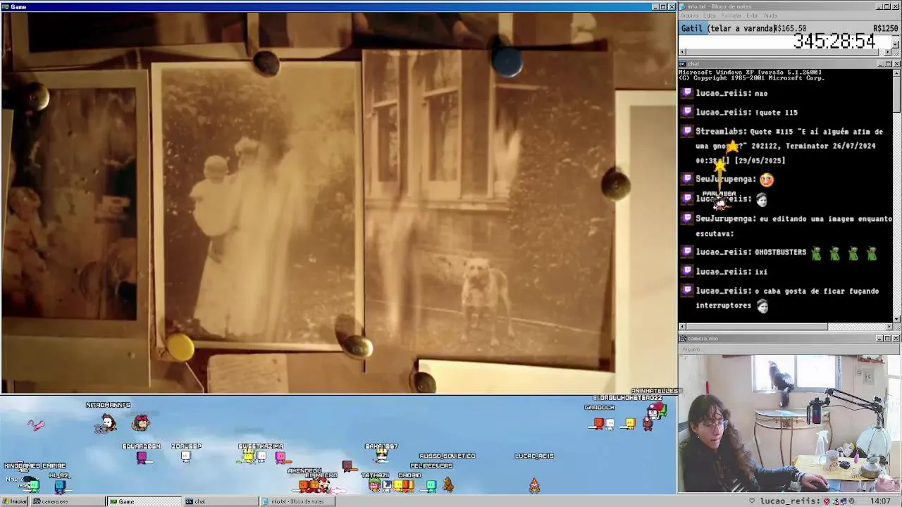Minimize the chat window
Image resolution: width=902 pixels, height=507 pixels.
pyautogui.click(x=880, y=64)
